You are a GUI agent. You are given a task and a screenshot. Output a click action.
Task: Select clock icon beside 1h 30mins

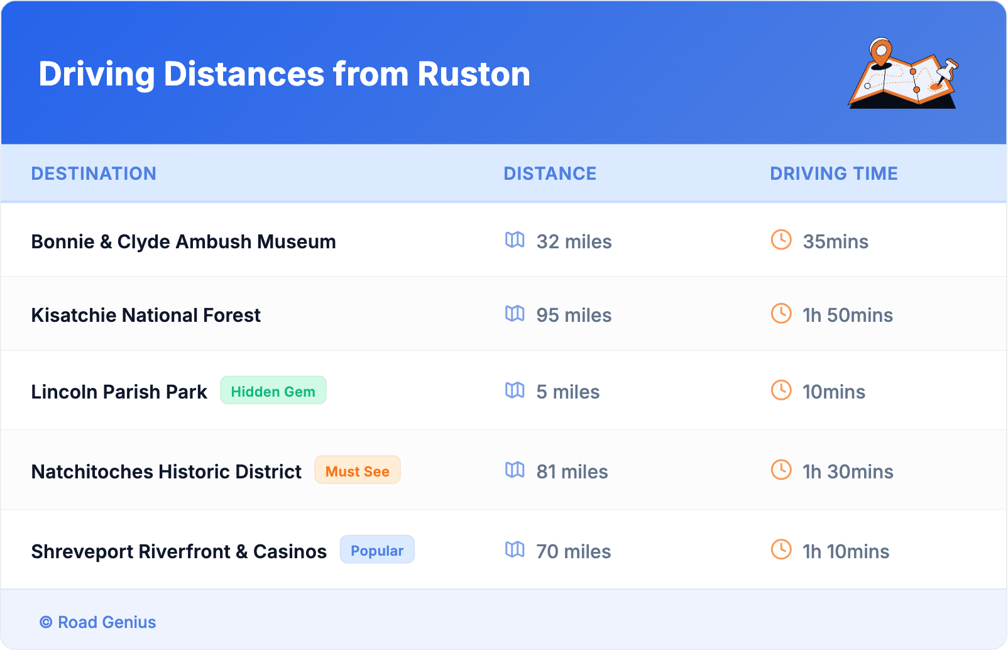(x=781, y=470)
